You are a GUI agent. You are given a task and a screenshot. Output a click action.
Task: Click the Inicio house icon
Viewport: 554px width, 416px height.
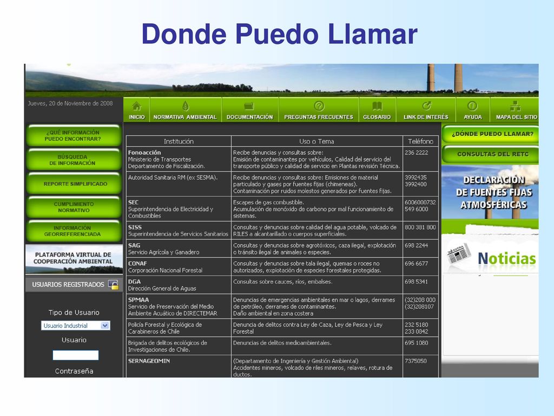click(x=136, y=106)
